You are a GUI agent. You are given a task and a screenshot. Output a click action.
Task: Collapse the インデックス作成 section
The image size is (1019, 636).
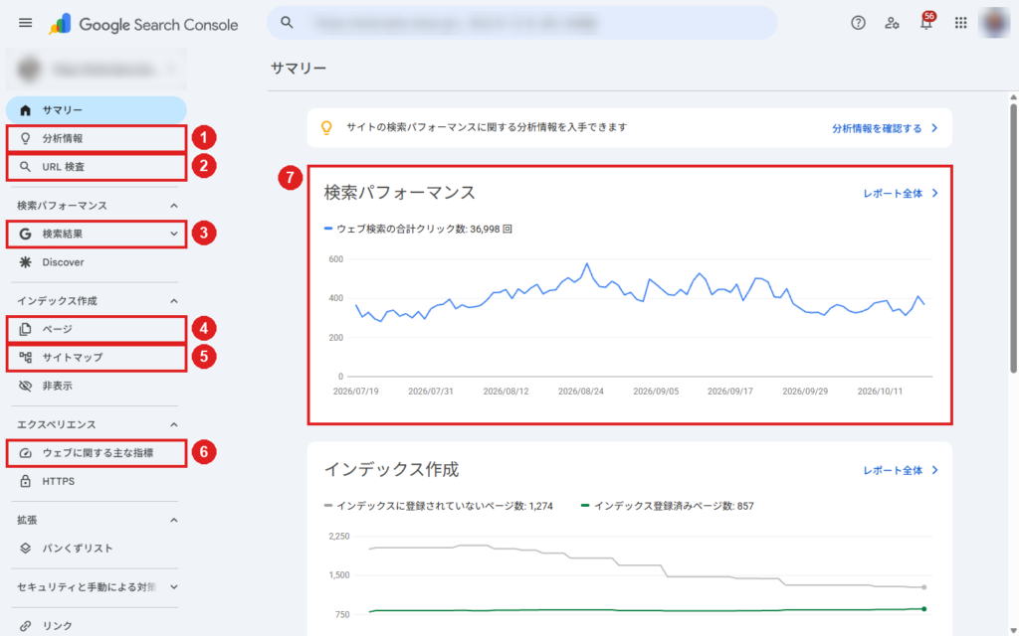coord(173,301)
